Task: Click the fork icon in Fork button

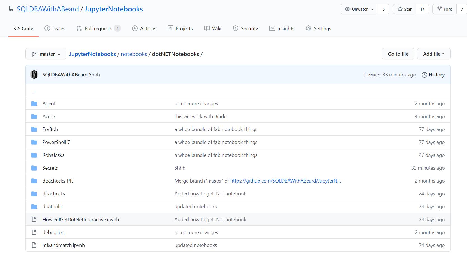Action: [x=440, y=9]
